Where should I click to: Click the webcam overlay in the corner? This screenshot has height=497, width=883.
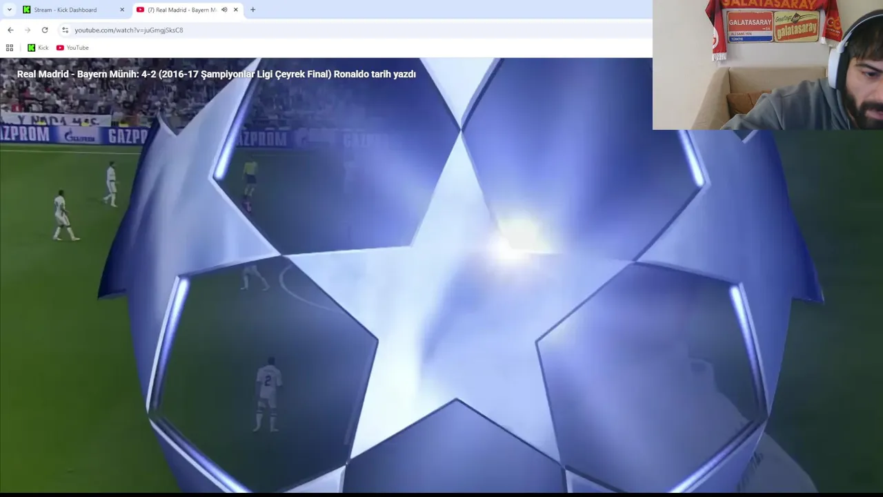[x=768, y=65]
